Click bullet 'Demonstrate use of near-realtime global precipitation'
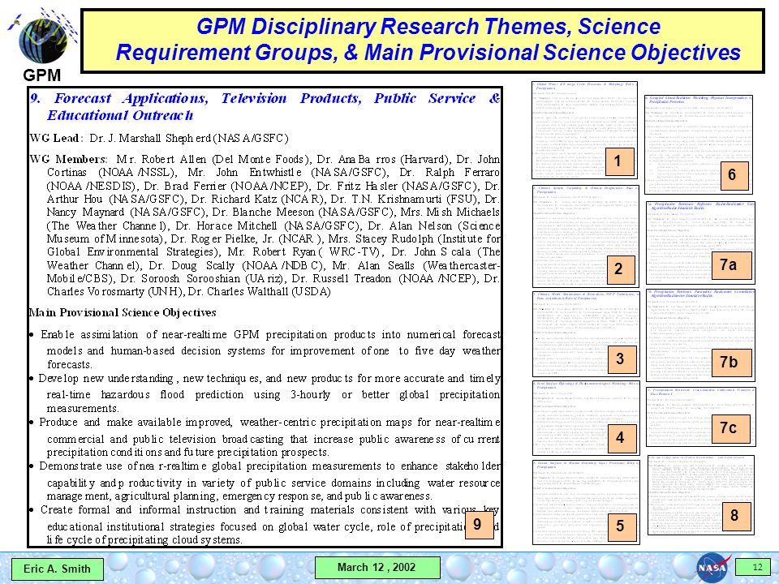 click(x=265, y=481)
